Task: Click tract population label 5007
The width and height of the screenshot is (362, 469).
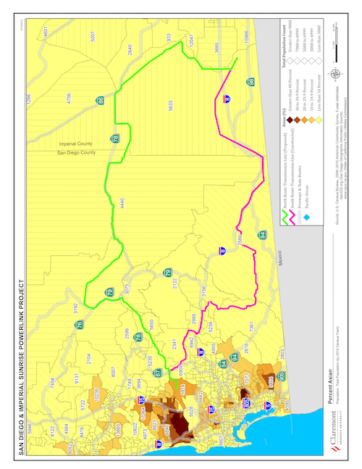Action: click(93, 36)
